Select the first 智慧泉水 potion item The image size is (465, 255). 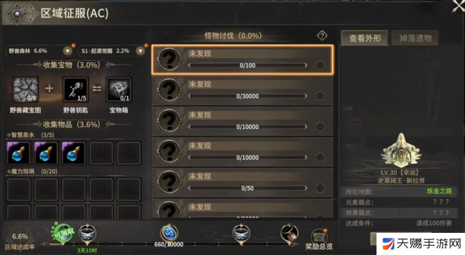click(19, 153)
